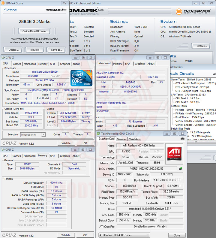Viewport: 216px width, 238px height.
Task: Select About tab in CPU-Z Mainboard window
Action: click(151, 64)
